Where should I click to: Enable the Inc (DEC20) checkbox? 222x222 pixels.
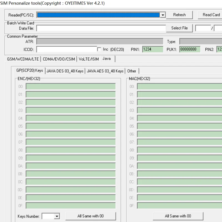click(x=99, y=49)
